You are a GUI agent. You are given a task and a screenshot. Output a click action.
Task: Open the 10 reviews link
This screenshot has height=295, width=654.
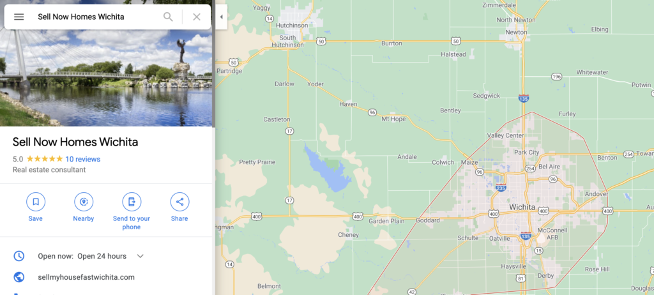pyautogui.click(x=82, y=159)
